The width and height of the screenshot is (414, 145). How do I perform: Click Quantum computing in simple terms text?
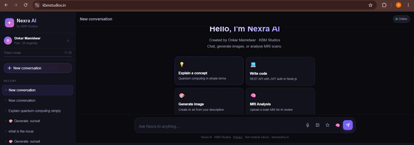click(202, 79)
